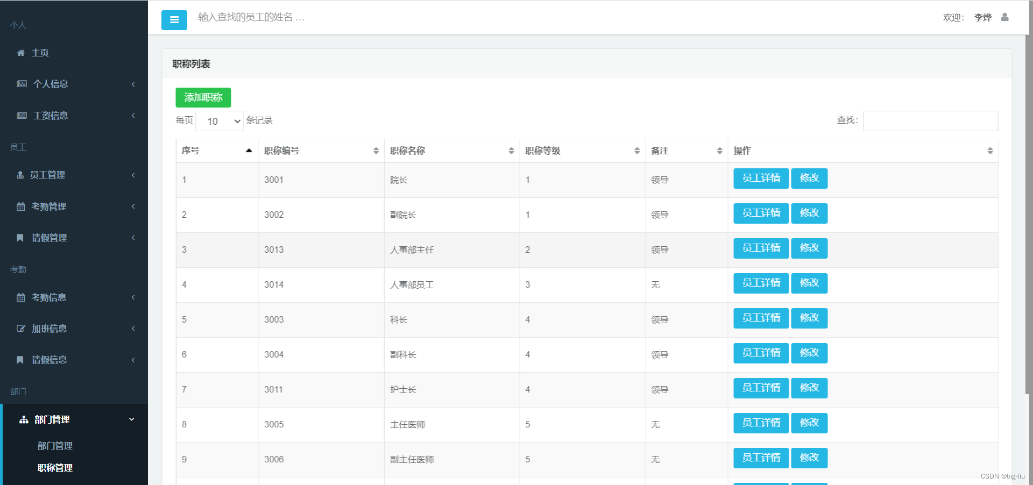
Task: Expand 加班信息 menu chevron
Action: coord(133,329)
